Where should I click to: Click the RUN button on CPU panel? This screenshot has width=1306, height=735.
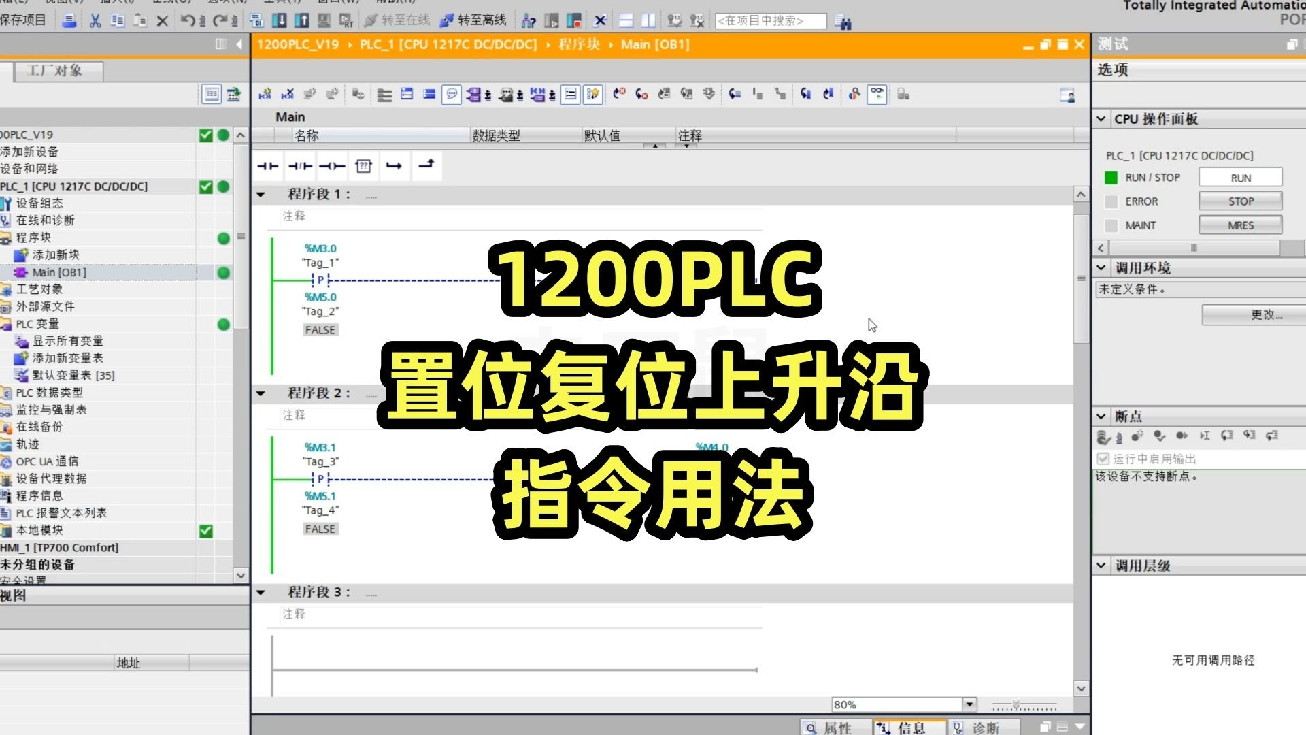click(x=1240, y=178)
